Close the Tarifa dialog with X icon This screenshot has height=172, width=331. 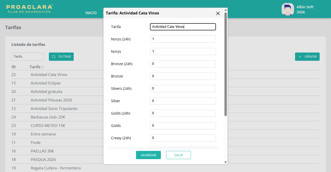coord(218,13)
